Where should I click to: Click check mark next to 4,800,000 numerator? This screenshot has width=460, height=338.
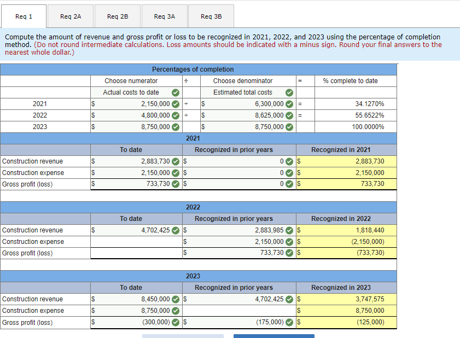(176, 115)
